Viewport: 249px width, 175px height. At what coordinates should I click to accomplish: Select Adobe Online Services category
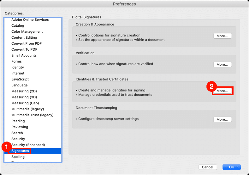(x=30, y=19)
